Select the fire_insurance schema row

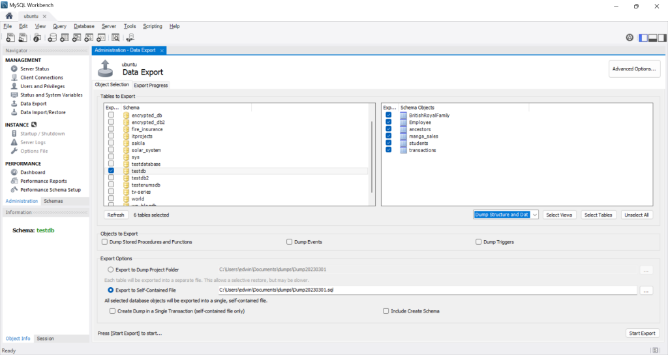236,129
